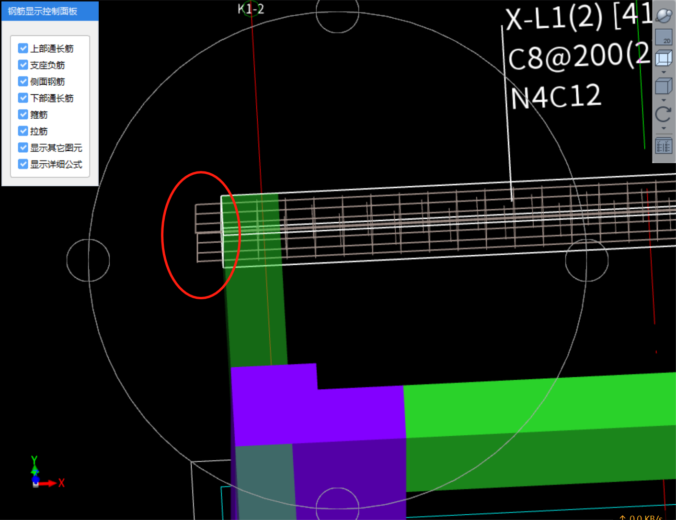Select the solid cube display icon

664,86
